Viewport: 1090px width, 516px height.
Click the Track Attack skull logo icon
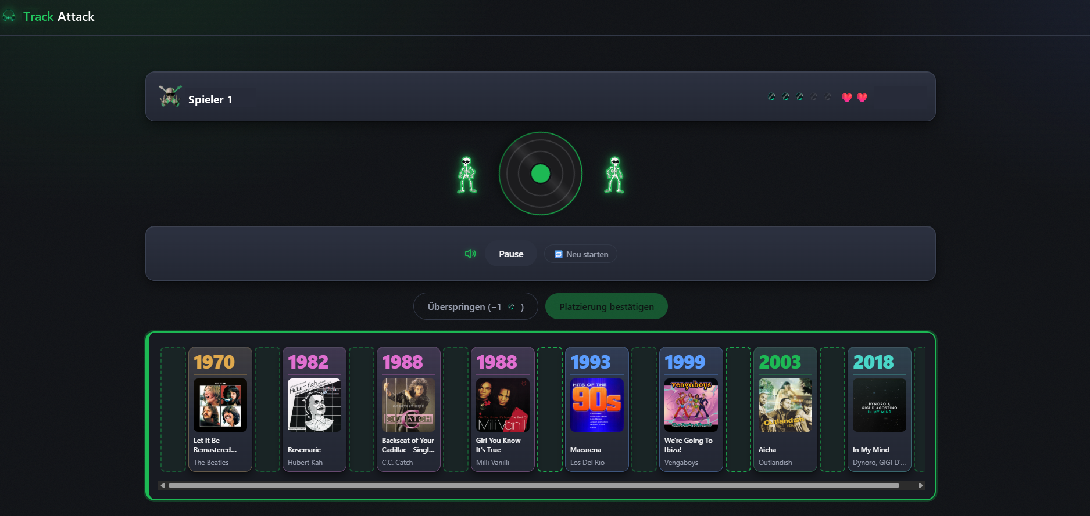point(9,17)
